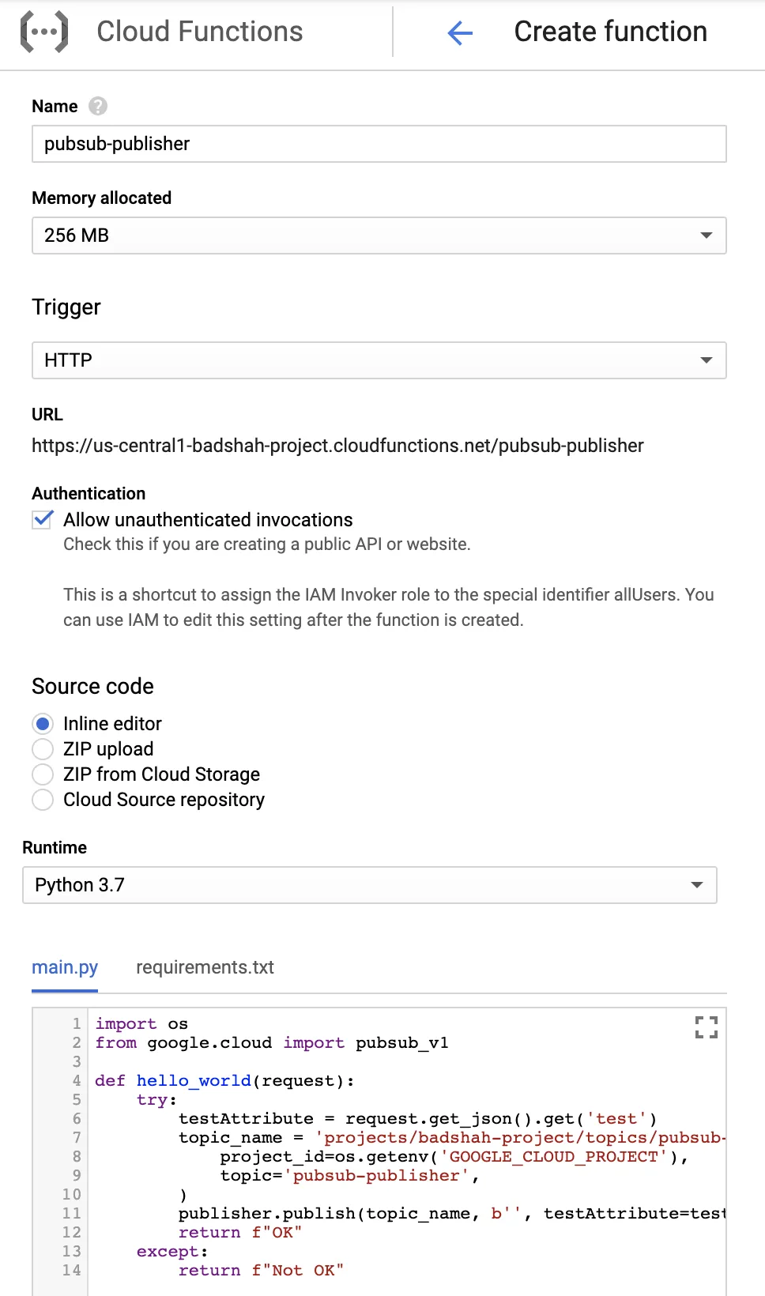The height and width of the screenshot is (1296, 765).
Task: Pick Cloud Source repository option
Action: click(x=43, y=800)
